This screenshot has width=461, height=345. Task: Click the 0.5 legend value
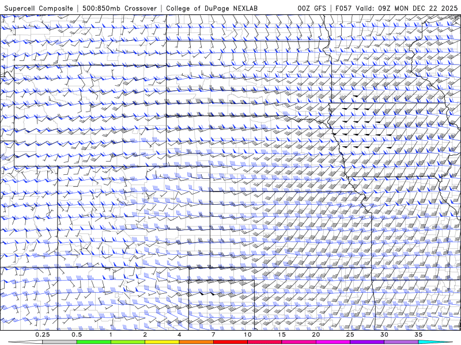(77, 335)
